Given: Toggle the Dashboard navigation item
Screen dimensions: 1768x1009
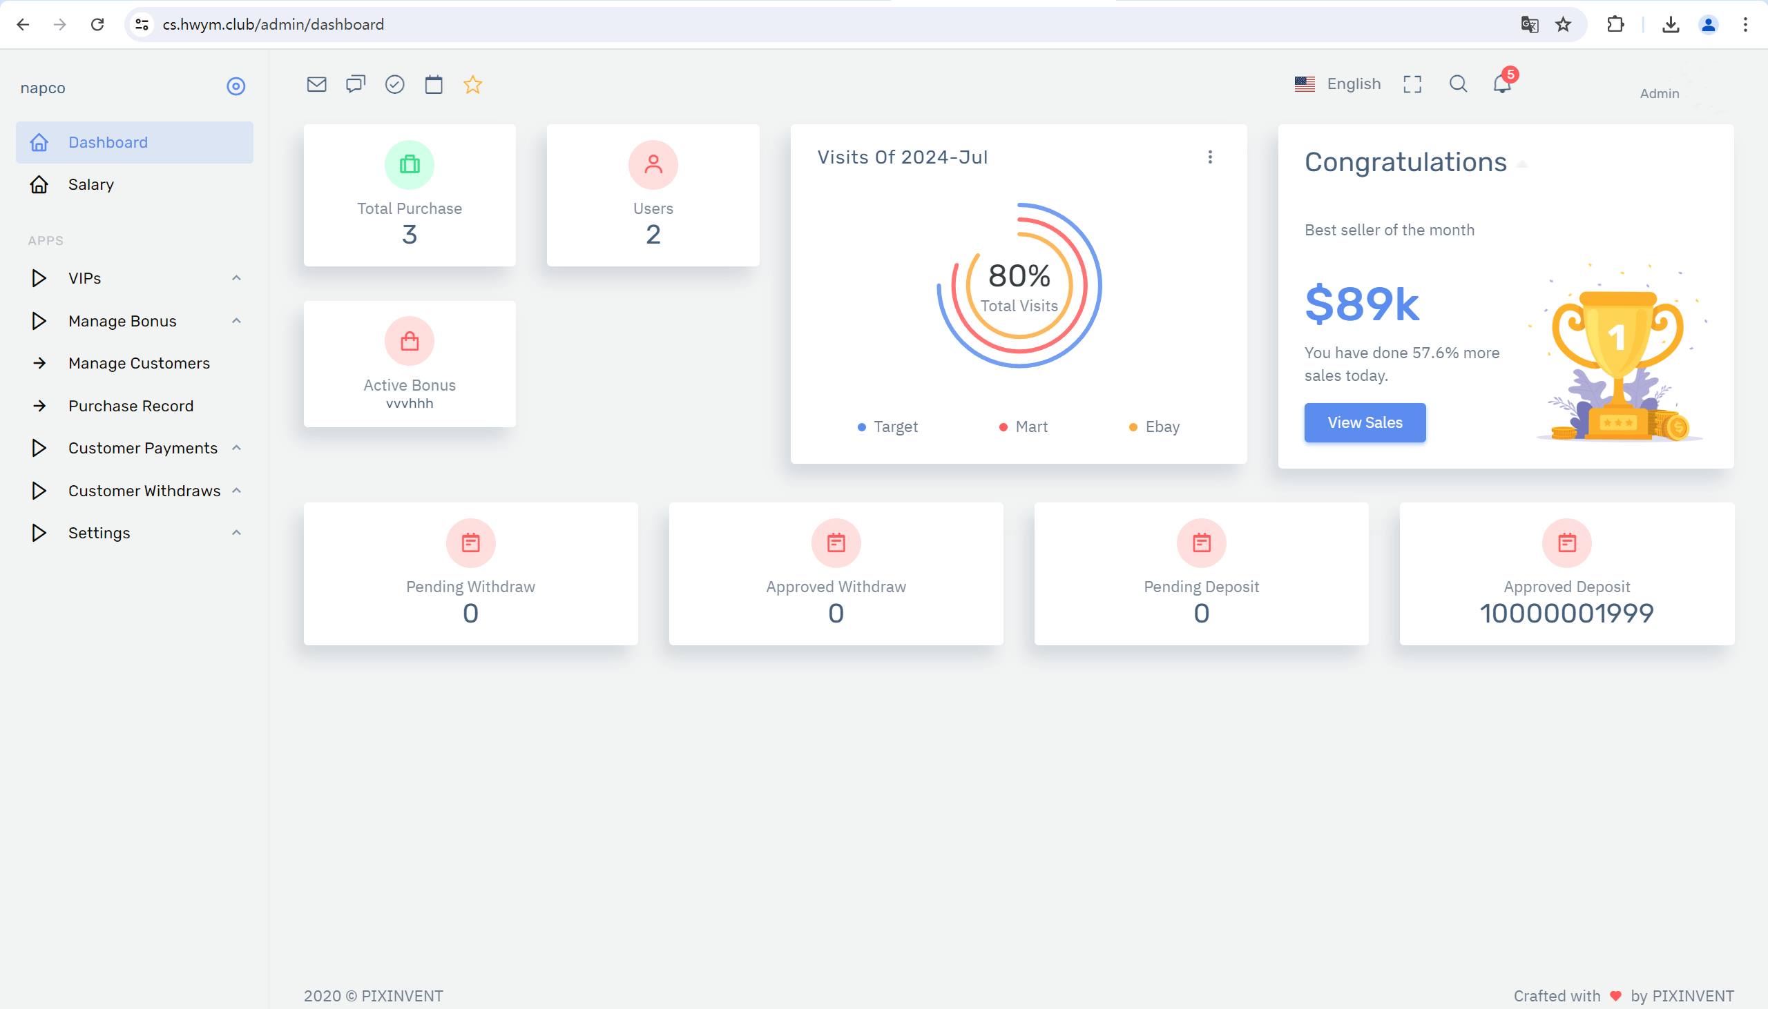Looking at the screenshot, I should [x=135, y=142].
